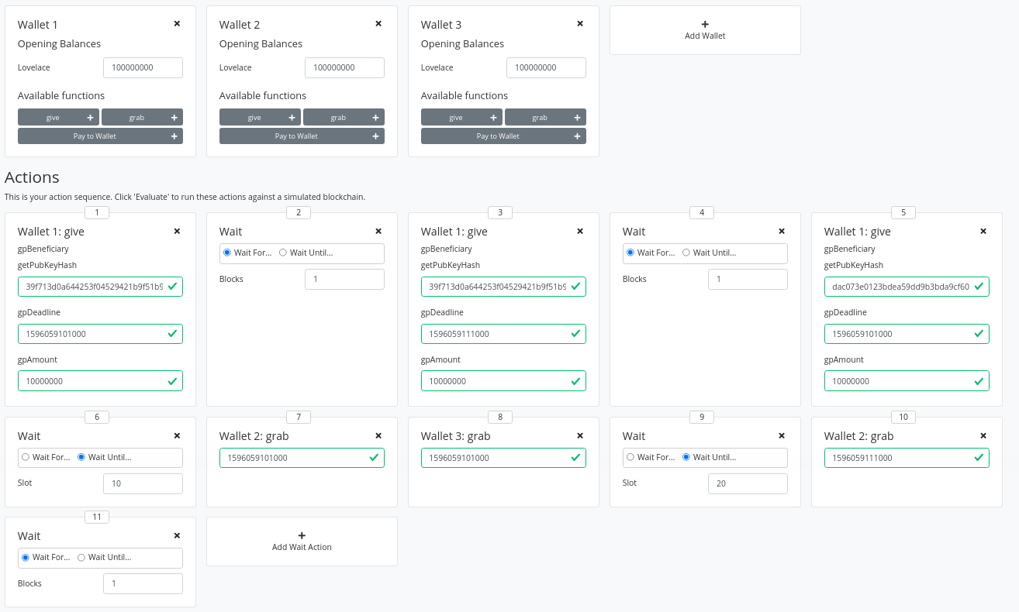Delete action 1 Wallet 1: give
The image size is (1019, 612).
177,231
